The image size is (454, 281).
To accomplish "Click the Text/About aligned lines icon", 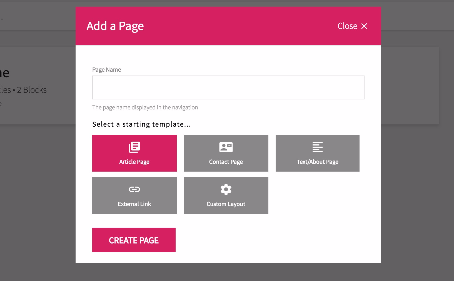I will pyautogui.click(x=318, y=147).
